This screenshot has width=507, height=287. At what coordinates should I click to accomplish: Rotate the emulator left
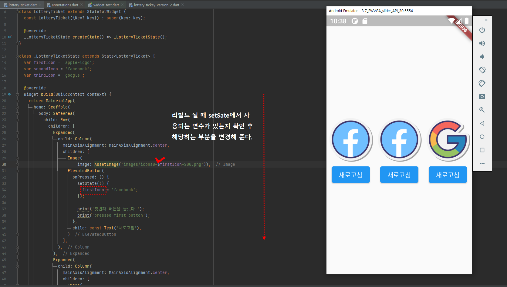[482, 70]
